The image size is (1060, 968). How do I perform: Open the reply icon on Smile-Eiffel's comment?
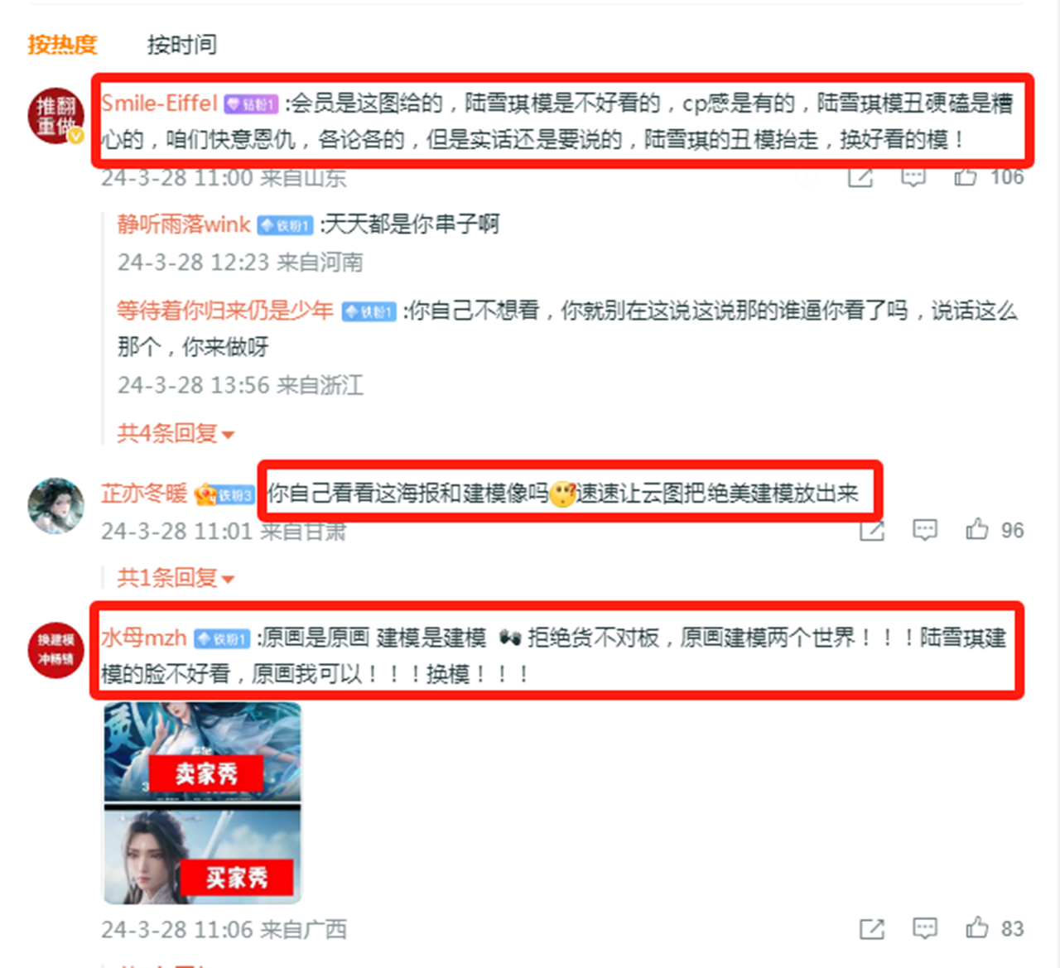coord(913,176)
